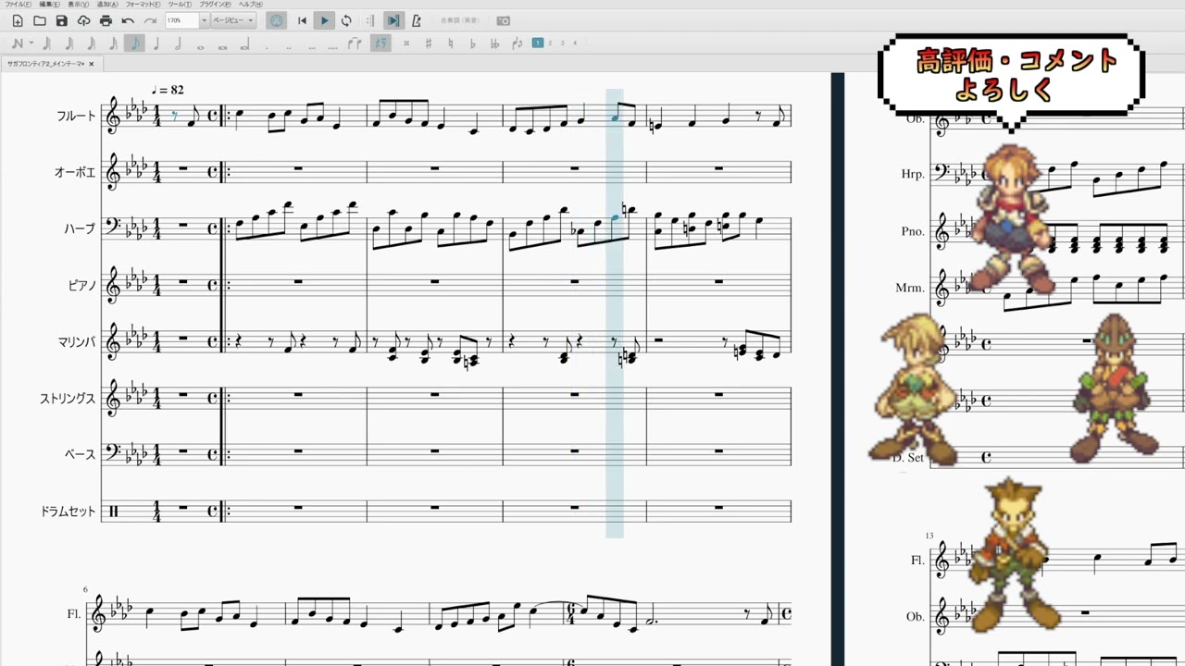Undo the last edit

[126, 20]
